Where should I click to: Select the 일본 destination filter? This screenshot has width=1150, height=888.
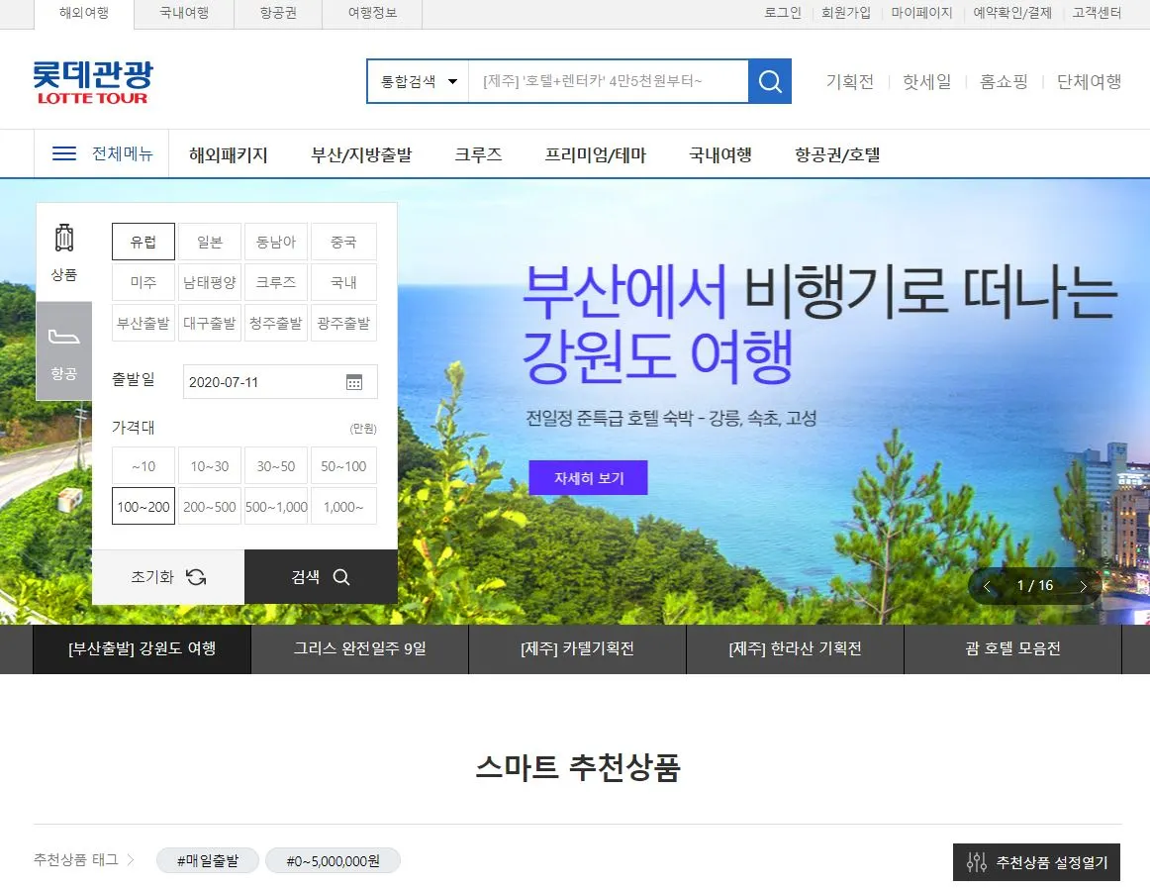(x=209, y=241)
